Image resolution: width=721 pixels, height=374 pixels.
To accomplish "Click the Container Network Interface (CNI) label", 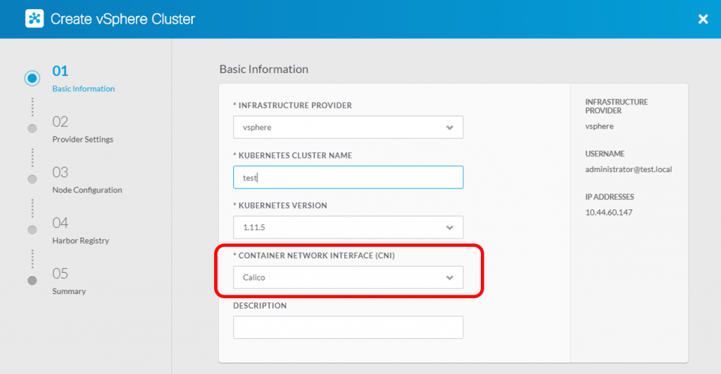I will (x=314, y=256).
